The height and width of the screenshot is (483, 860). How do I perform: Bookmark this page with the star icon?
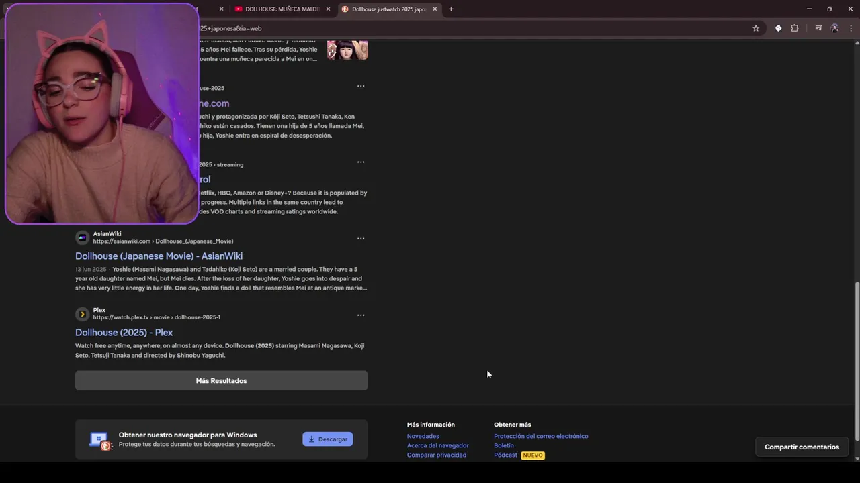(x=756, y=28)
